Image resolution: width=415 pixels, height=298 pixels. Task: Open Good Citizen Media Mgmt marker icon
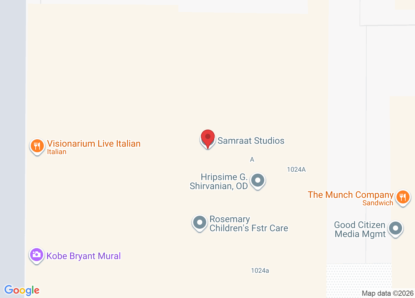(396, 229)
